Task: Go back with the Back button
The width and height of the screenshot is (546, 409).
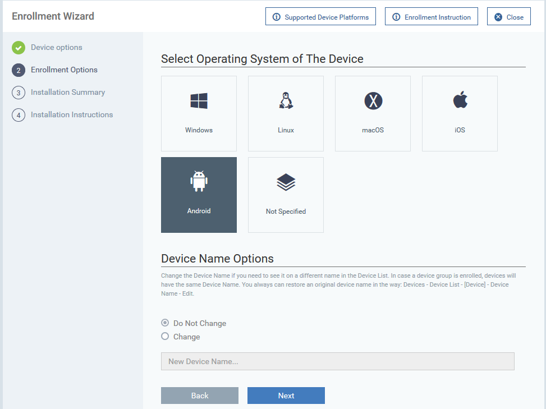Action: pyautogui.click(x=200, y=396)
